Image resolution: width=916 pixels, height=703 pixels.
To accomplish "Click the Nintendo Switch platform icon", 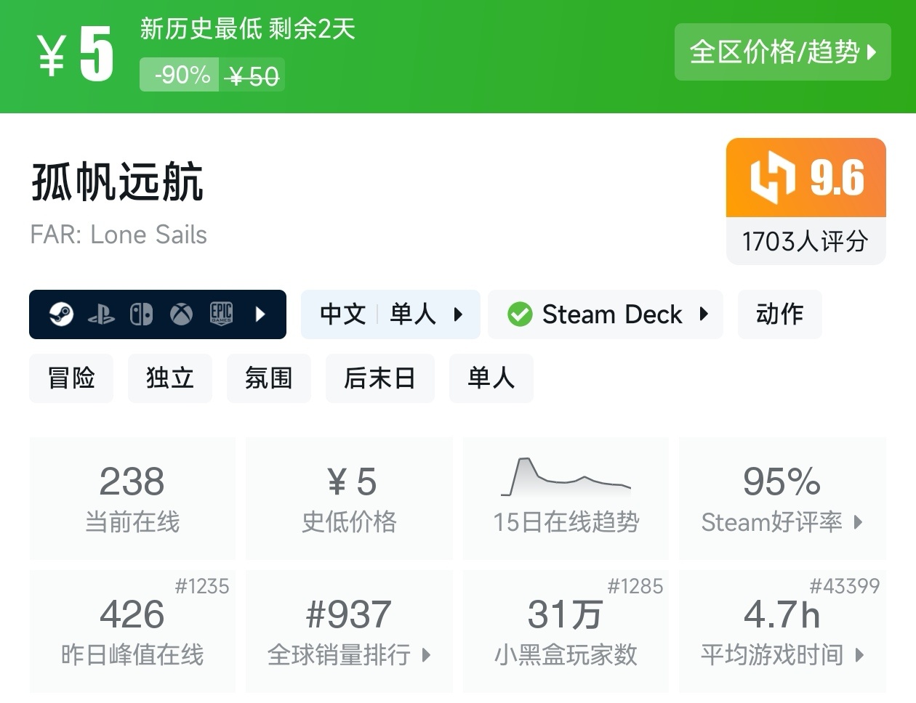I will click(x=141, y=314).
